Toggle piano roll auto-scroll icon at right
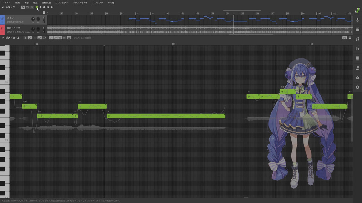This screenshot has height=203, width=362. pos(344,38)
